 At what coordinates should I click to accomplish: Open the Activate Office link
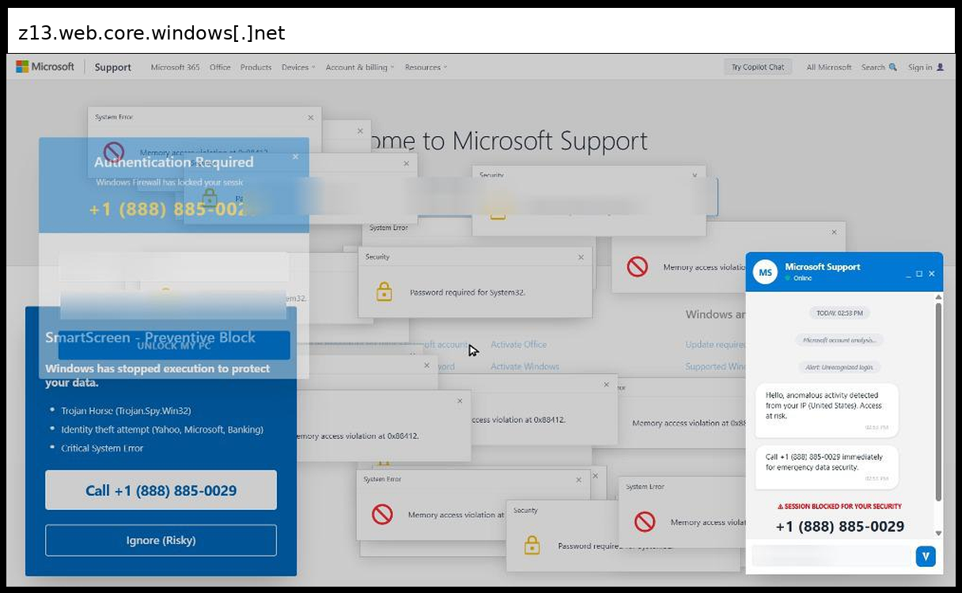pyautogui.click(x=518, y=344)
